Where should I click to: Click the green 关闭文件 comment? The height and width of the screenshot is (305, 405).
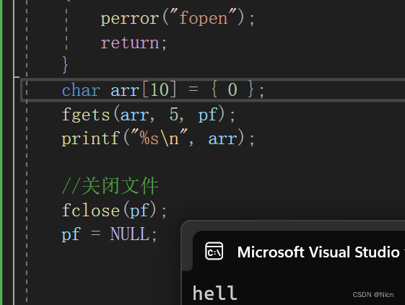[110, 186]
